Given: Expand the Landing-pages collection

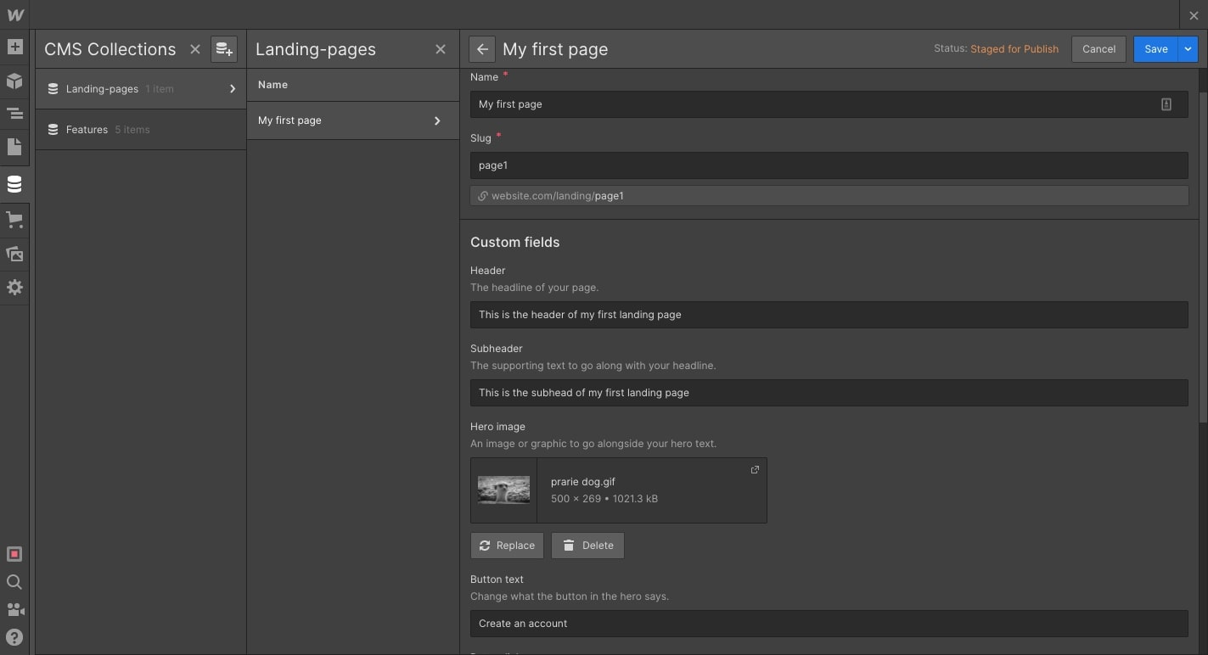Looking at the screenshot, I should click(233, 88).
